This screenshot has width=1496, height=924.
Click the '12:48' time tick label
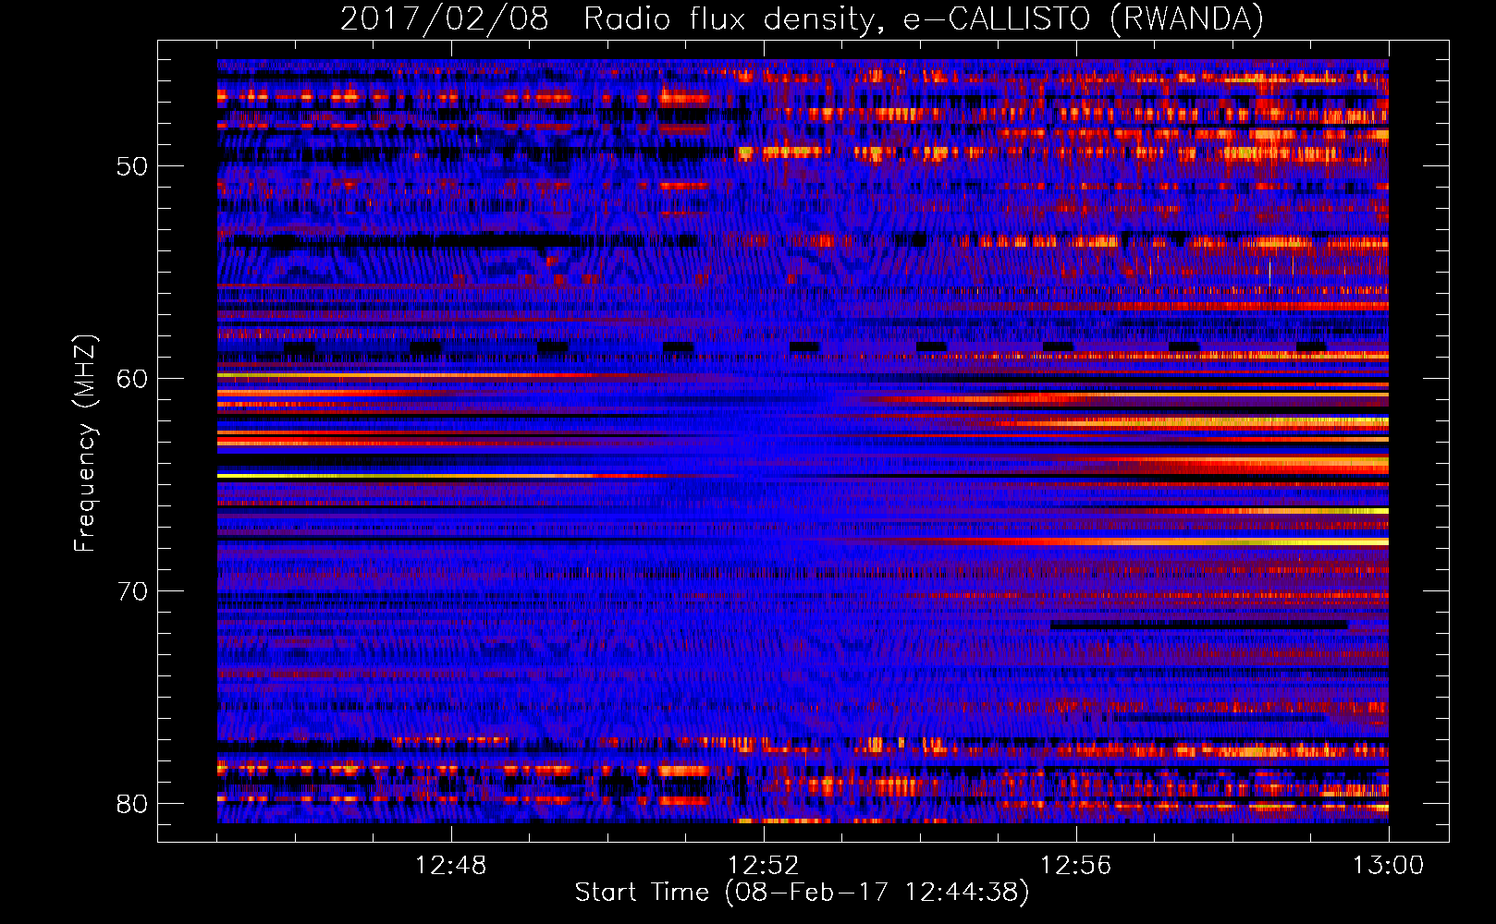(451, 865)
